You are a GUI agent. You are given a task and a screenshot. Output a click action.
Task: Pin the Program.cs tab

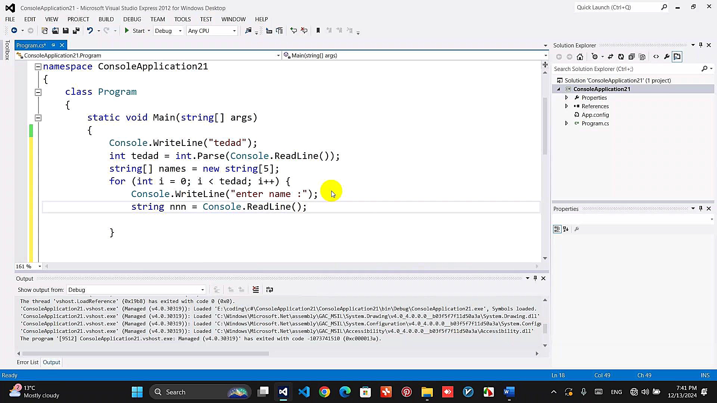tap(53, 45)
